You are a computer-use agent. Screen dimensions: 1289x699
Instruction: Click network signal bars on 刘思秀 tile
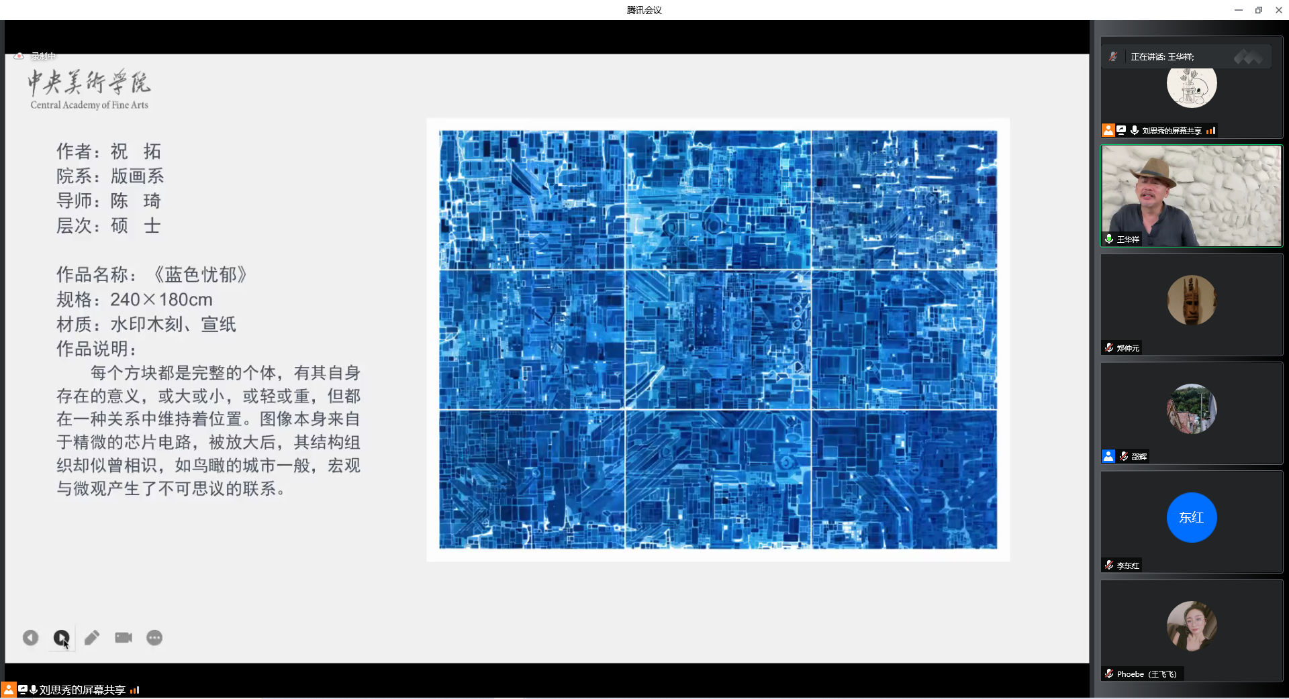(1211, 131)
